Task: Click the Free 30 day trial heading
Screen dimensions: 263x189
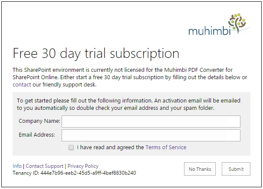Action: point(96,53)
